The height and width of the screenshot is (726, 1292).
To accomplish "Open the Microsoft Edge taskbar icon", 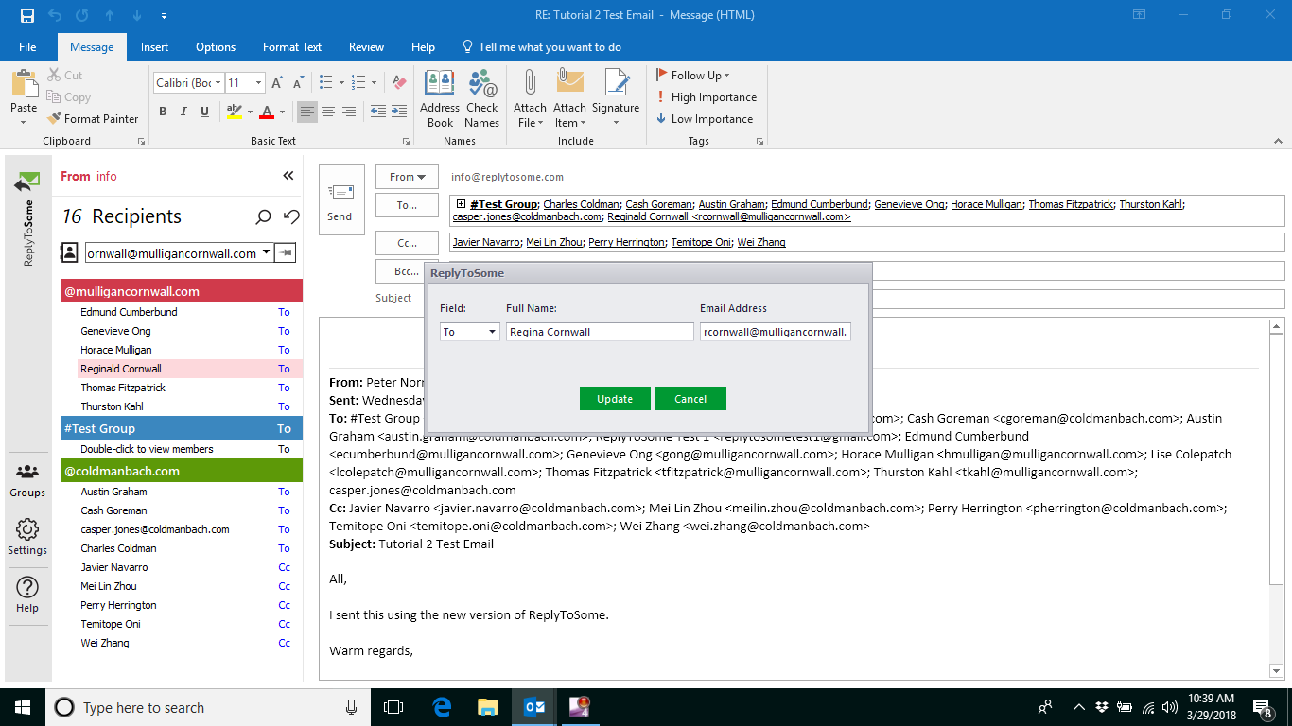I will pyautogui.click(x=442, y=707).
